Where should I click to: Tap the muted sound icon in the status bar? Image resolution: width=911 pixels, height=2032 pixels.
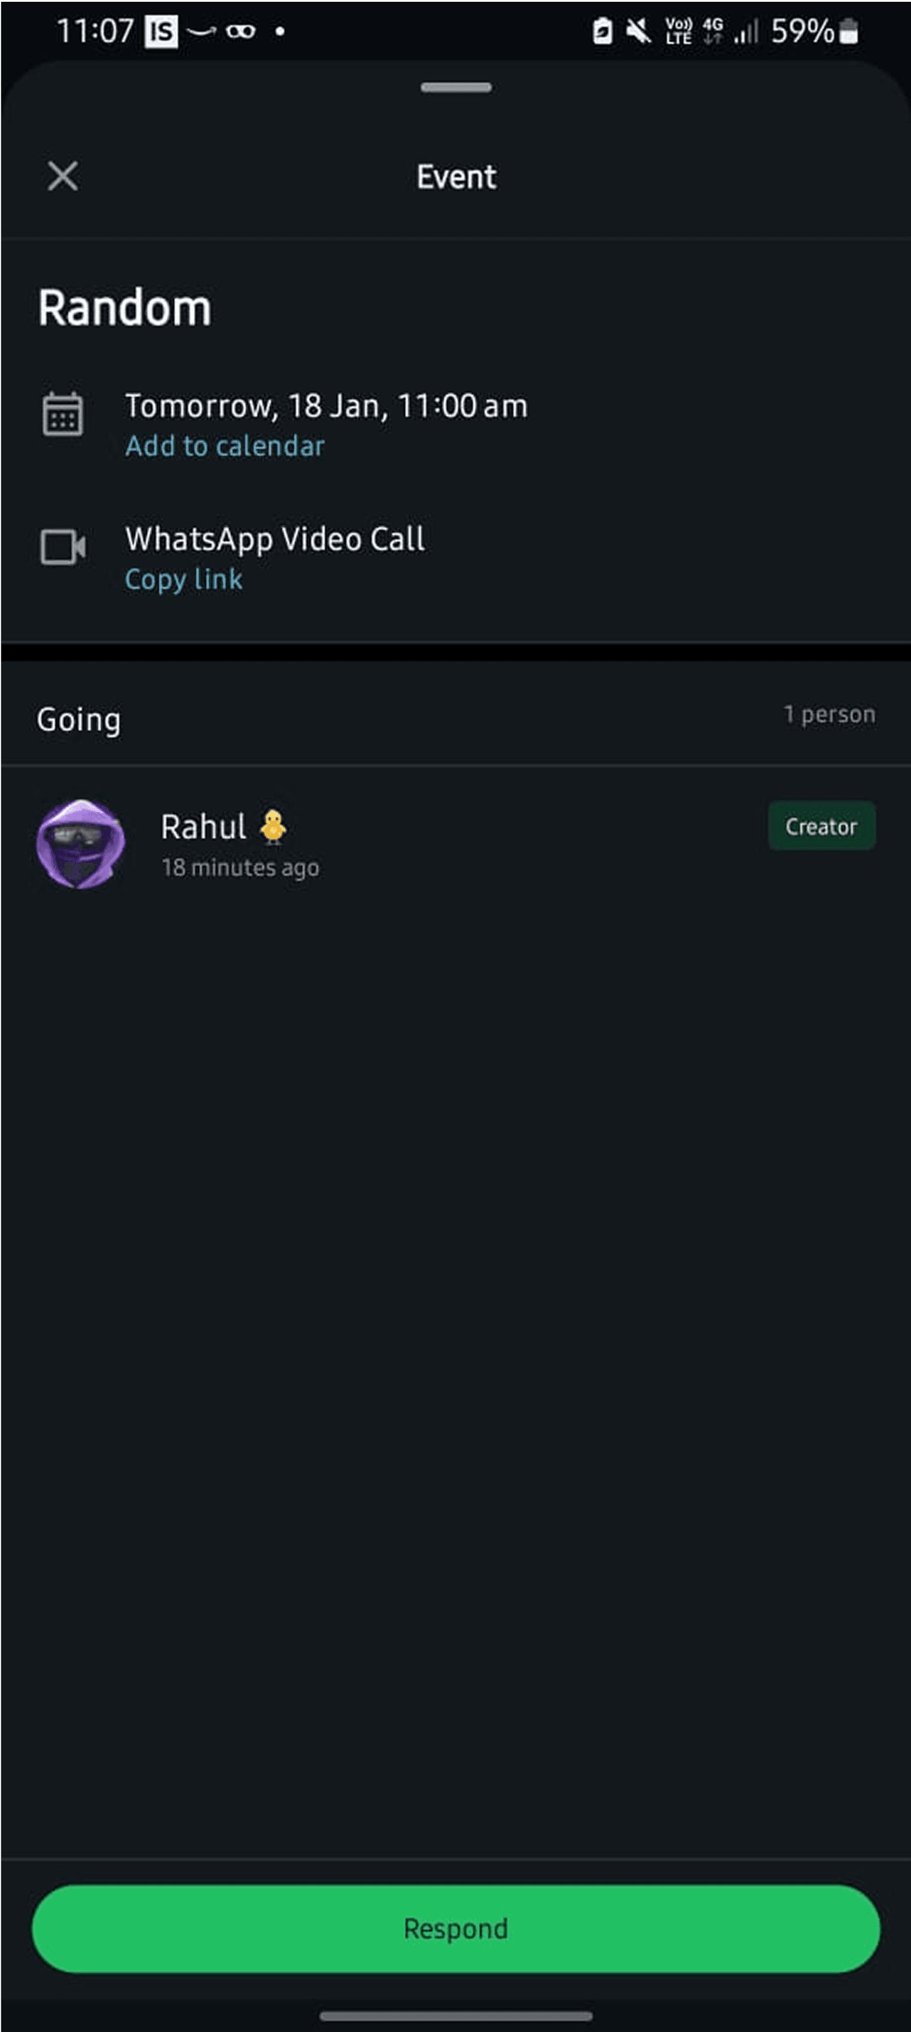[638, 32]
